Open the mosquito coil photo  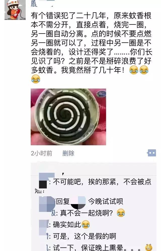coord(68,117)
